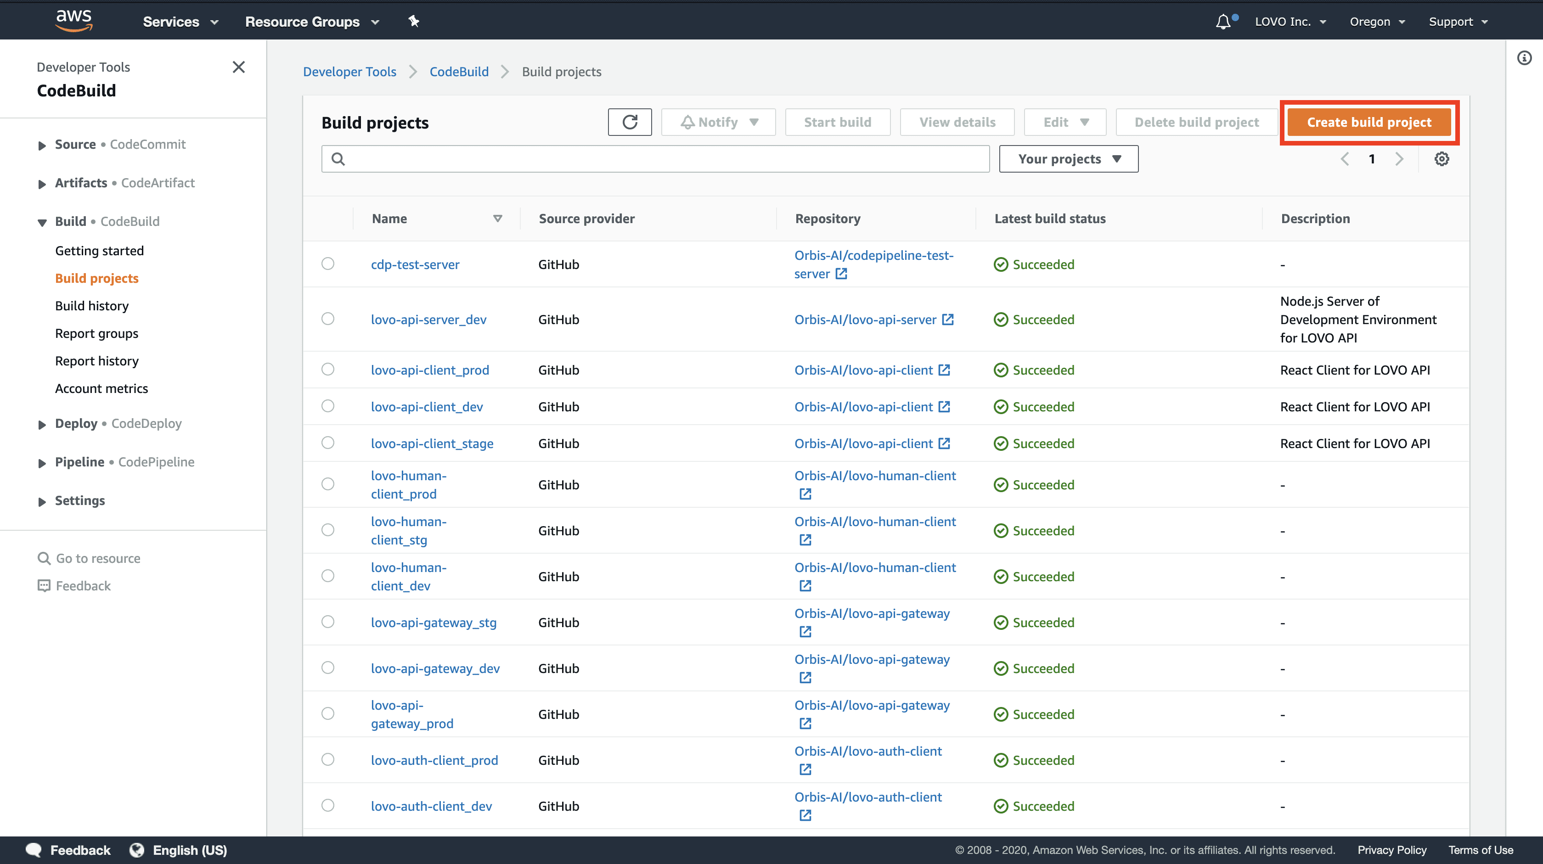Open Report groups page

[96, 333]
